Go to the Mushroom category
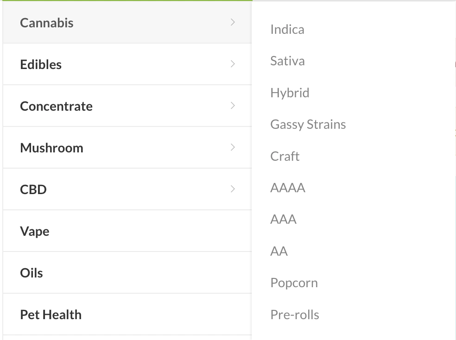This screenshot has width=456, height=340. click(x=51, y=148)
